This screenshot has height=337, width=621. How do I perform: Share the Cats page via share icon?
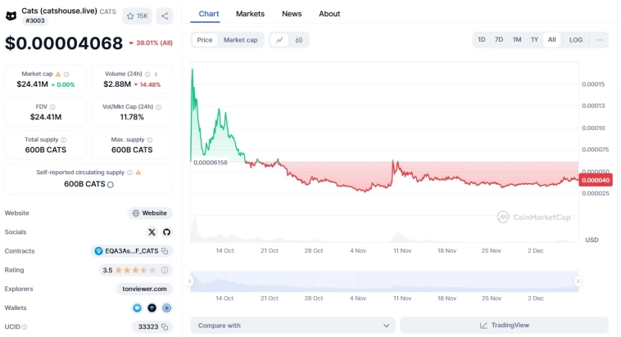[165, 16]
